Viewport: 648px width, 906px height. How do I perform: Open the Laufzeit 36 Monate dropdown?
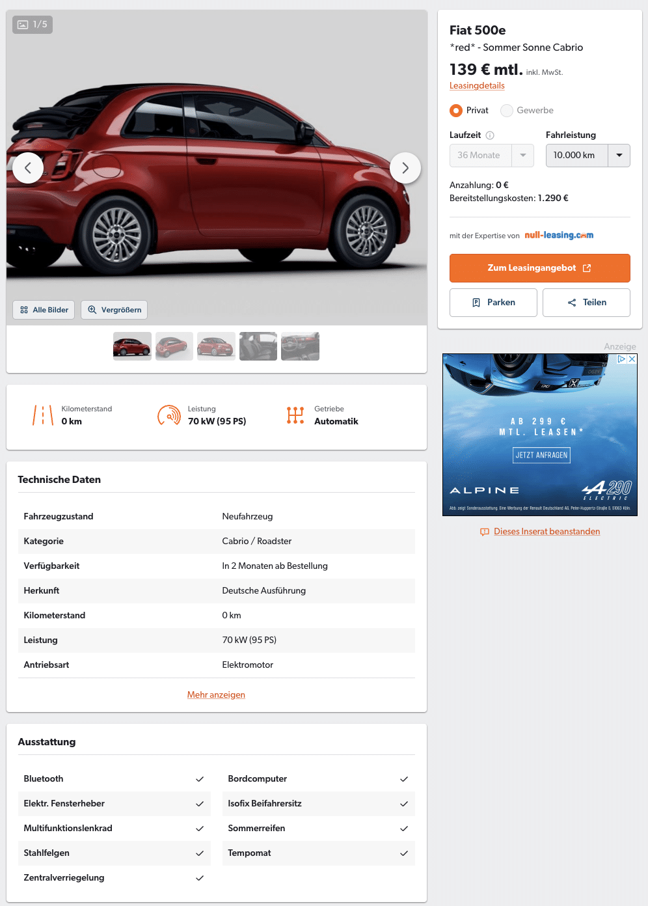[492, 156]
